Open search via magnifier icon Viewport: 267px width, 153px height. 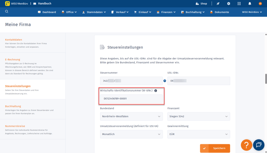(x=7, y=12)
